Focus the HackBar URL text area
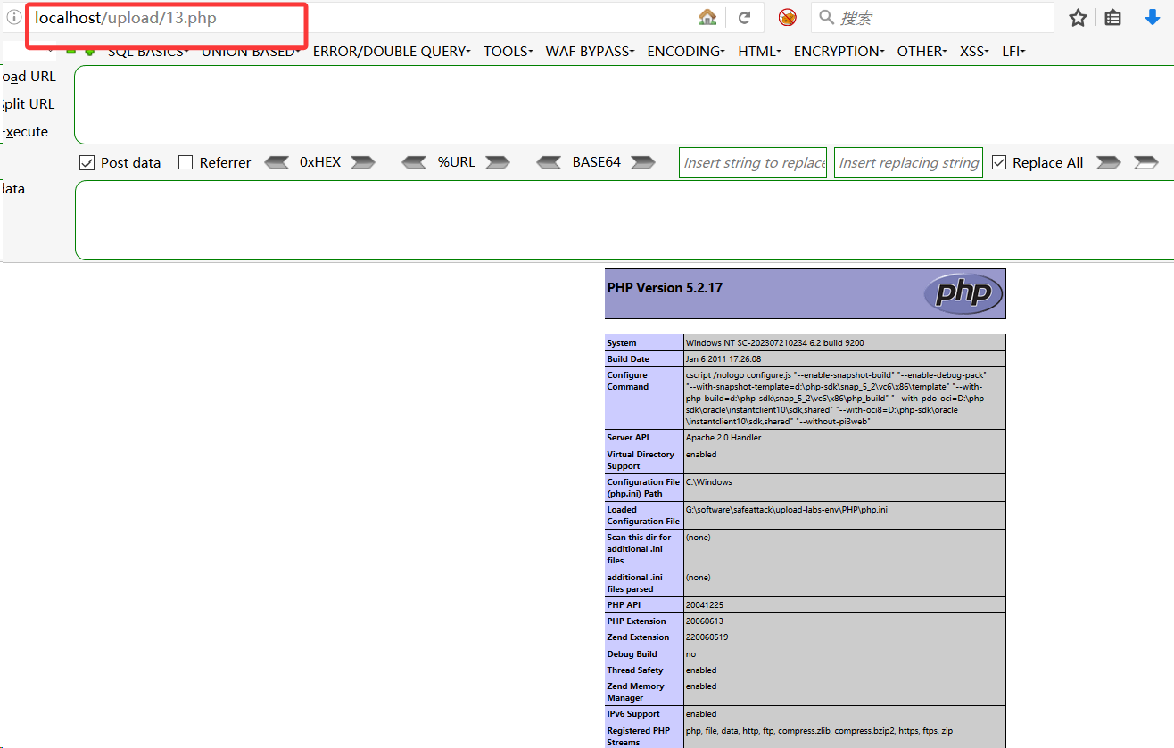Viewport: 1174px width, 748px height. click(624, 104)
